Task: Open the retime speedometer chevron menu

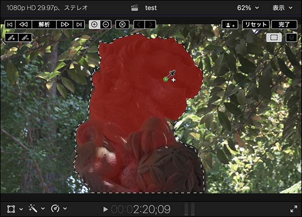Action: click(x=65, y=208)
